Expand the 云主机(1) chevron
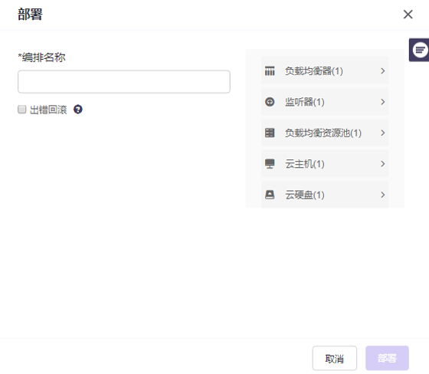Viewport: 429px width, 374px height. pyautogui.click(x=383, y=164)
